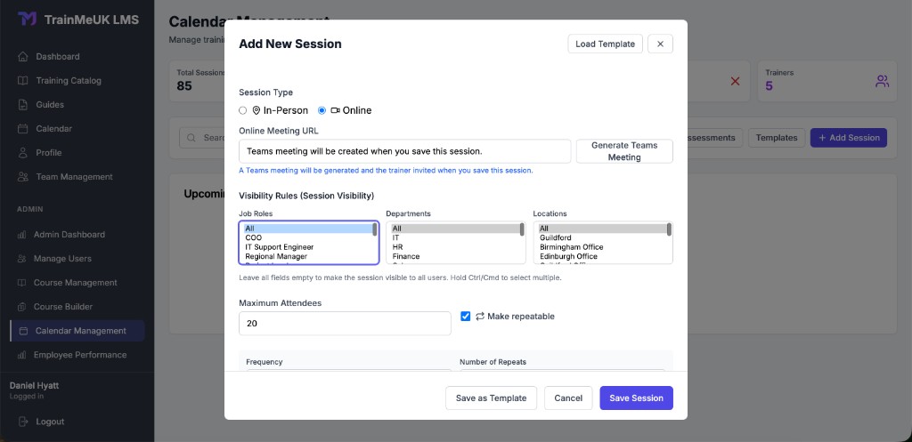
Task: Select Edinburgh Office in Locations list
Action: (x=601, y=256)
